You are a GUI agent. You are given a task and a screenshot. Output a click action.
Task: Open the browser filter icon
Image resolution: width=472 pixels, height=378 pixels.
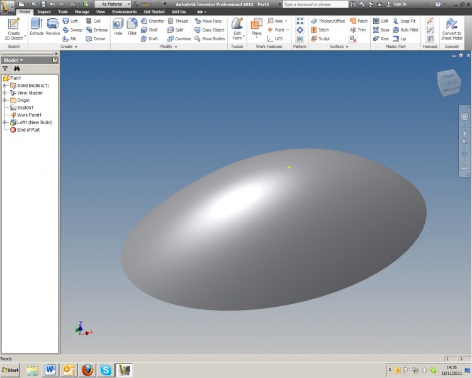5,69
